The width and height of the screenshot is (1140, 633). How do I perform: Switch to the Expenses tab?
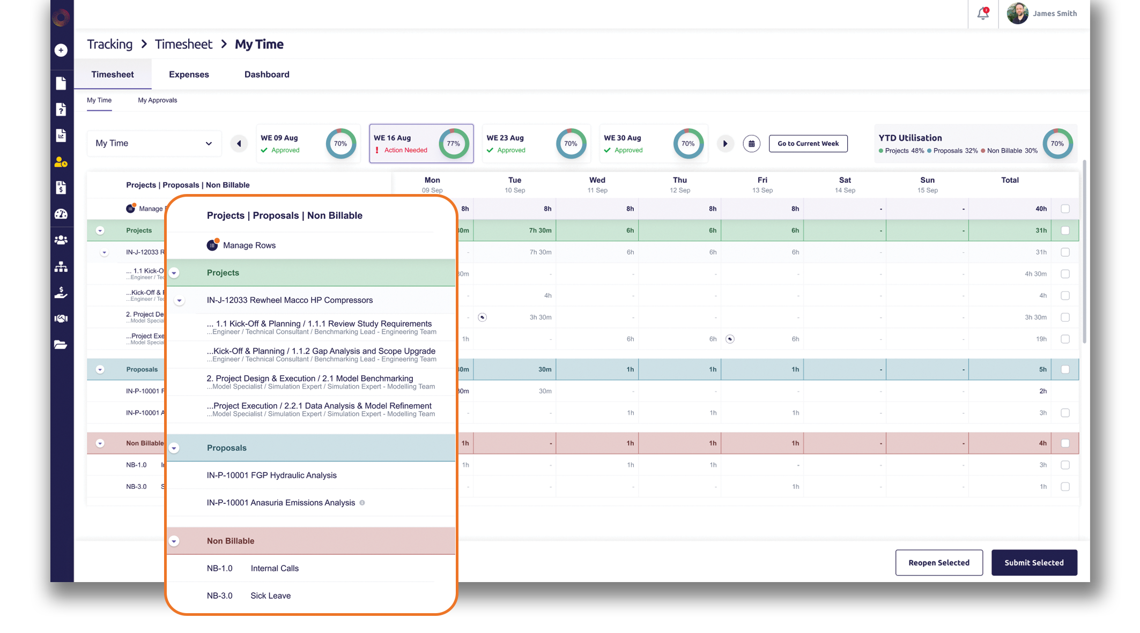(189, 75)
